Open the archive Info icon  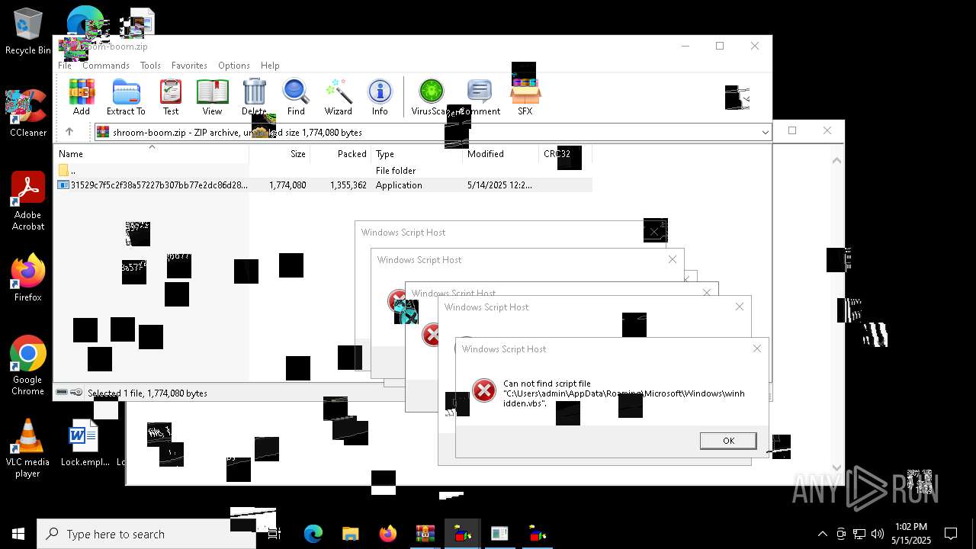coord(380,97)
